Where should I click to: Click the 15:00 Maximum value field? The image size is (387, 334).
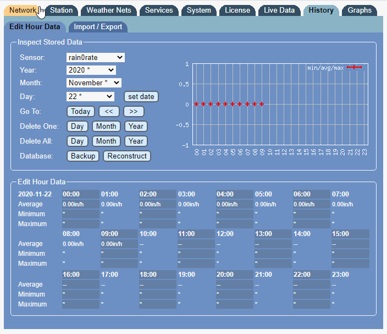[x=351, y=264]
